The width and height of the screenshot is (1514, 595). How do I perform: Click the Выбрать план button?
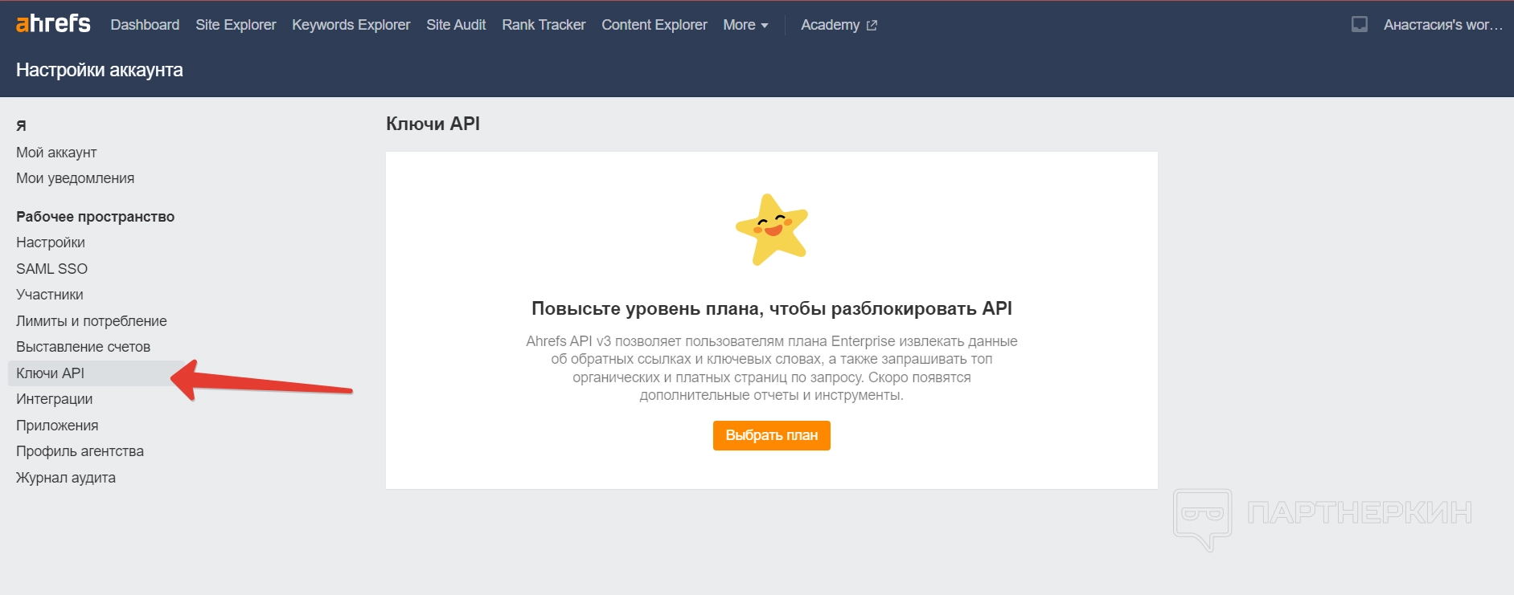tap(772, 435)
